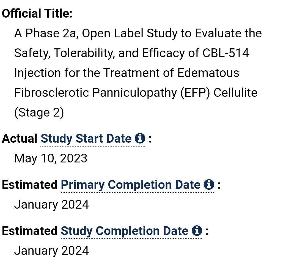This screenshot has width=297, height=268.
Task: Click the Official Title heading
Action: click(37, 13)
